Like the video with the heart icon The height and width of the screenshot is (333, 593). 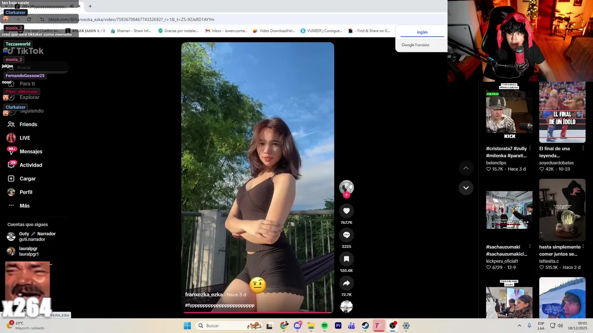pyautogui.click(x=346, y=211)
